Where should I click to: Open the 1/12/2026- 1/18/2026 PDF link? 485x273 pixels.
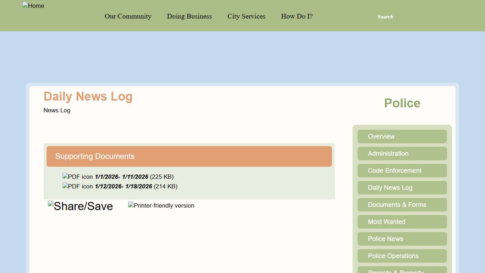pos(123,187)
